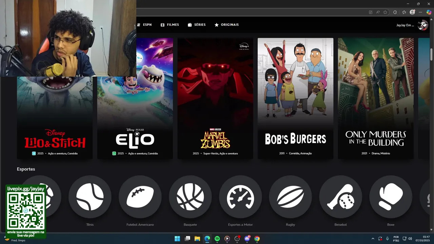Open the Filmes navigation tab
This screenshot has height=244, width=434.
point(170,25)
